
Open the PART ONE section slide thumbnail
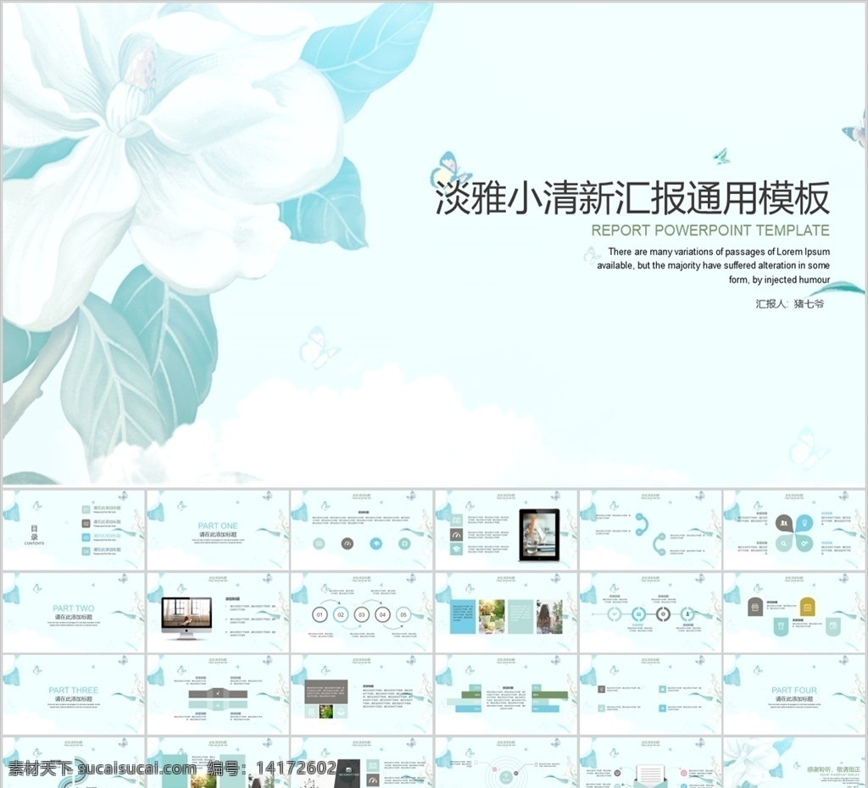coord(218,530)
